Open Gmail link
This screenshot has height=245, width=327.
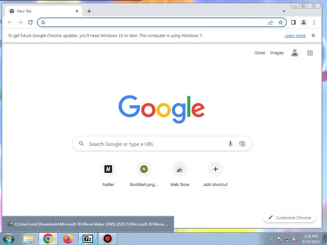(260, 53)
